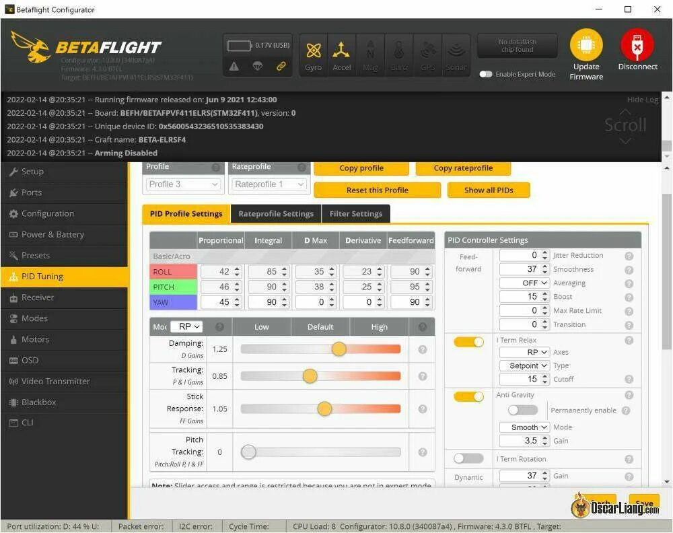This screenshot has width=673, height=533.
Task: Click the Stick Response FF Gains slider handle
Action: point(324,409)
